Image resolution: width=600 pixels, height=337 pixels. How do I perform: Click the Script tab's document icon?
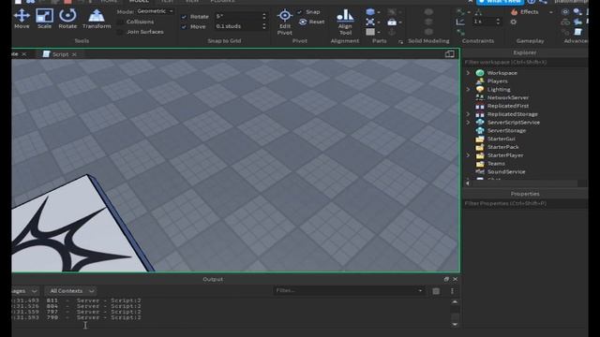46,54
